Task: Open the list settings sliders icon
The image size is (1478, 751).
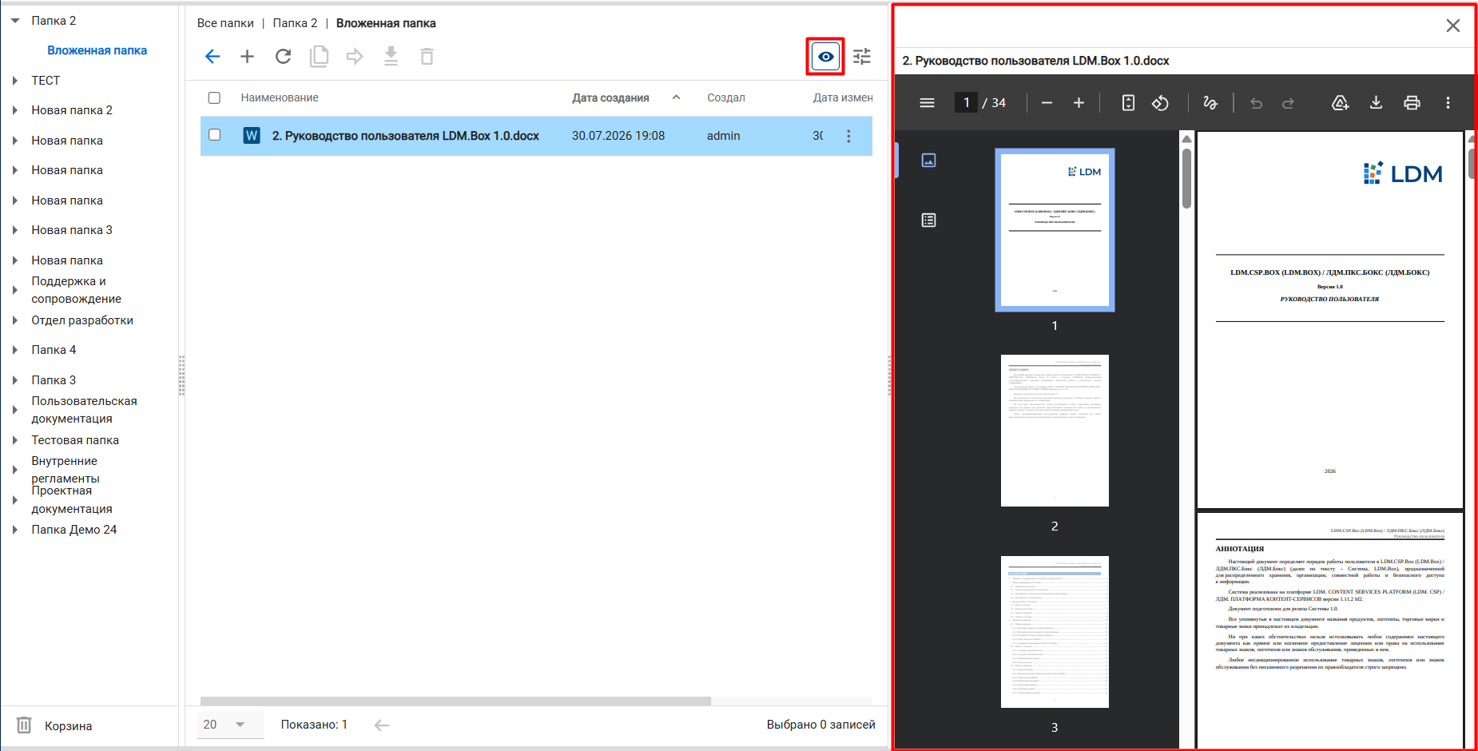Action: (862, 57)
